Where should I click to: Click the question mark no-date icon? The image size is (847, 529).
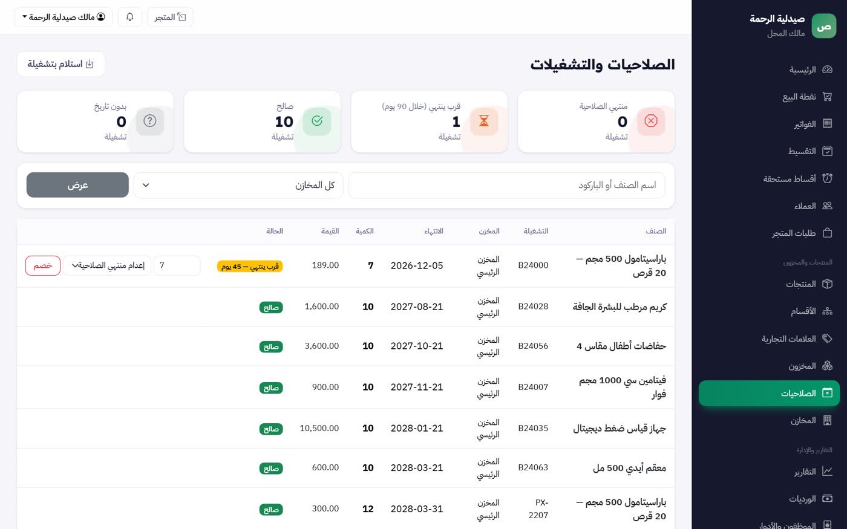pos(150,121)
